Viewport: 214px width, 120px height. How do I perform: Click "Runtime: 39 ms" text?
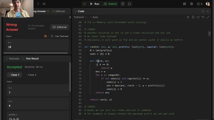coord(34,67)
